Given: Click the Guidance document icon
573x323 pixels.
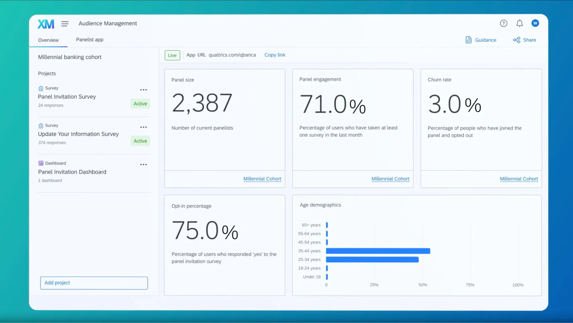Looking at the screenshot, I should 469,40.
